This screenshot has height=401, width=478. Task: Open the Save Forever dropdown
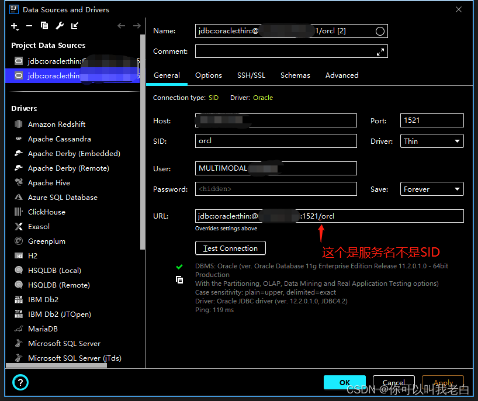pos(432,189)
